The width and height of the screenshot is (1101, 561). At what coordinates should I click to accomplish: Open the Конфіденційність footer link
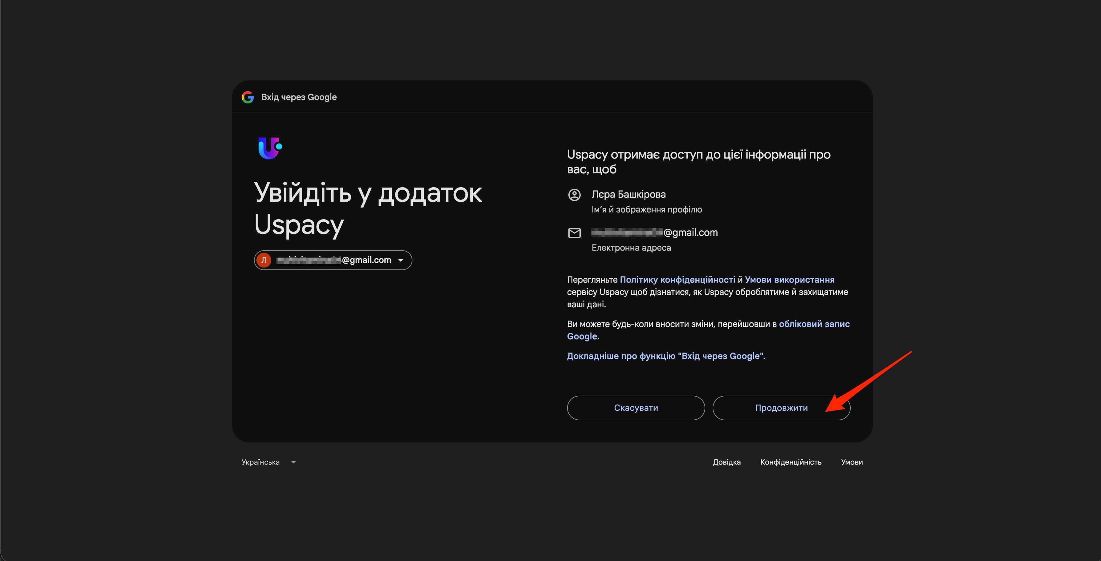pos(791,462)
